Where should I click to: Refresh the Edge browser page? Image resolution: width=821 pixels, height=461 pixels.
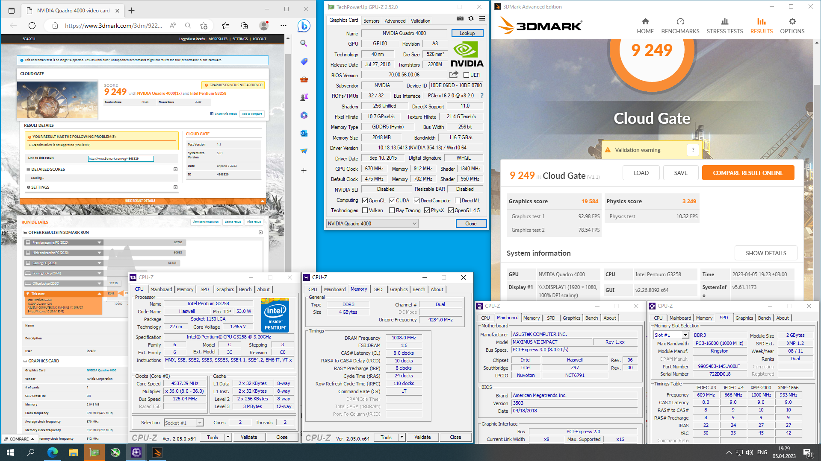(x=32, y=26)
